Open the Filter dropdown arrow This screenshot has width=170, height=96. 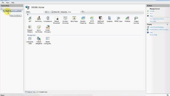44,12
